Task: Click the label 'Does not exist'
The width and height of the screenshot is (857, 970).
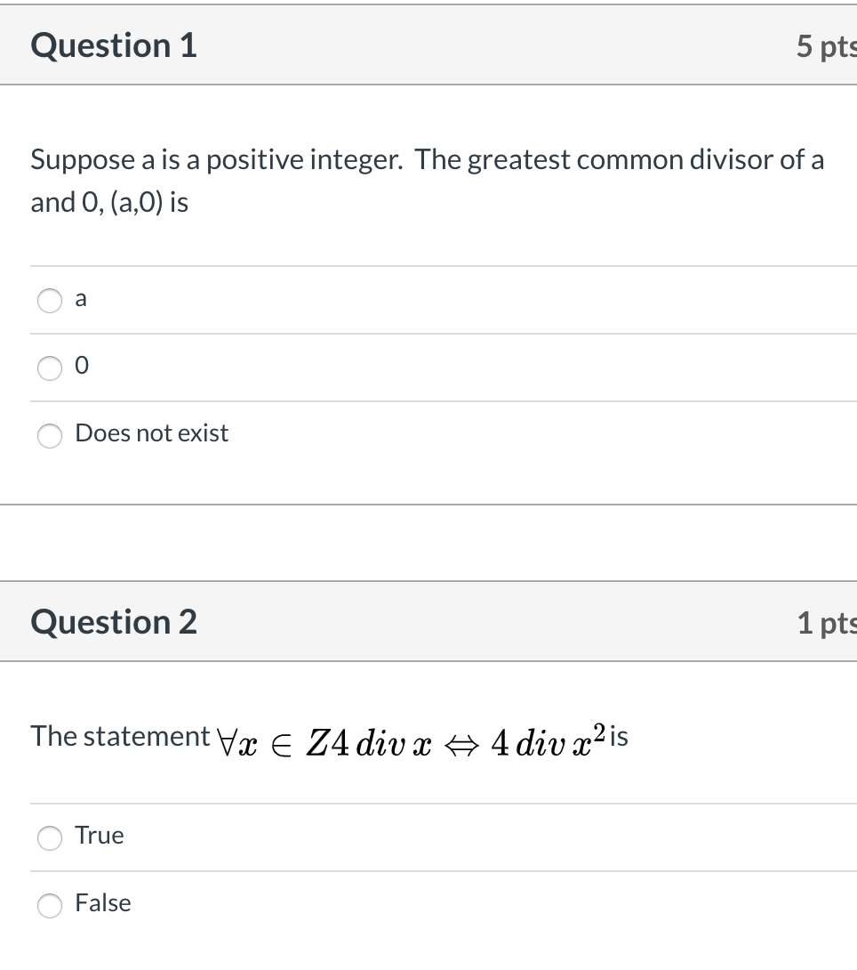Action: [x=151, y=433]
